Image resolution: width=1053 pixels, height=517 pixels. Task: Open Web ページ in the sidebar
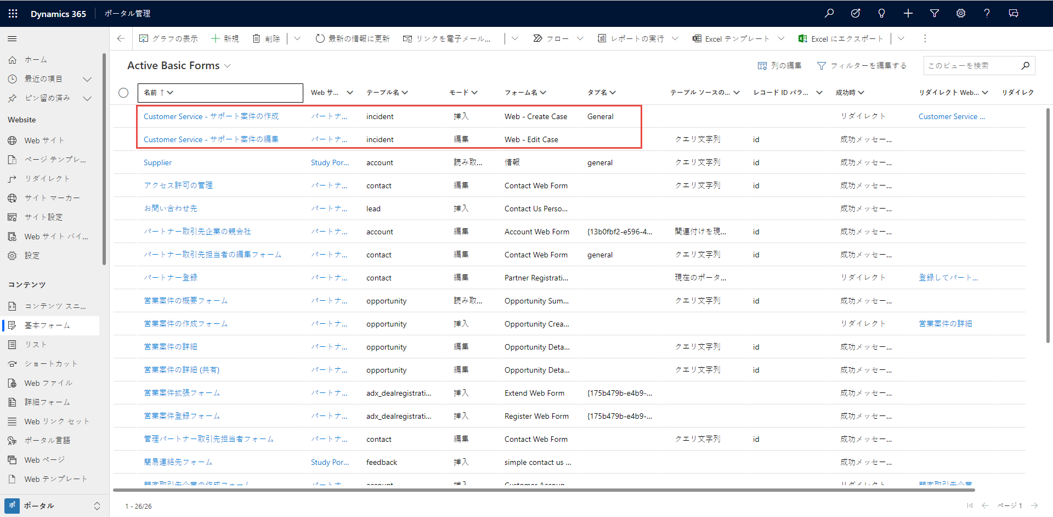click(x=44, y=460)
